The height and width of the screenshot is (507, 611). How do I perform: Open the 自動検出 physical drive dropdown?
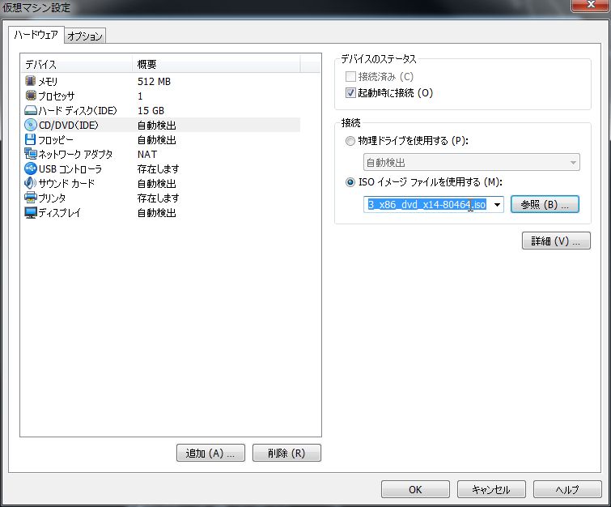(x=472, y=162)
